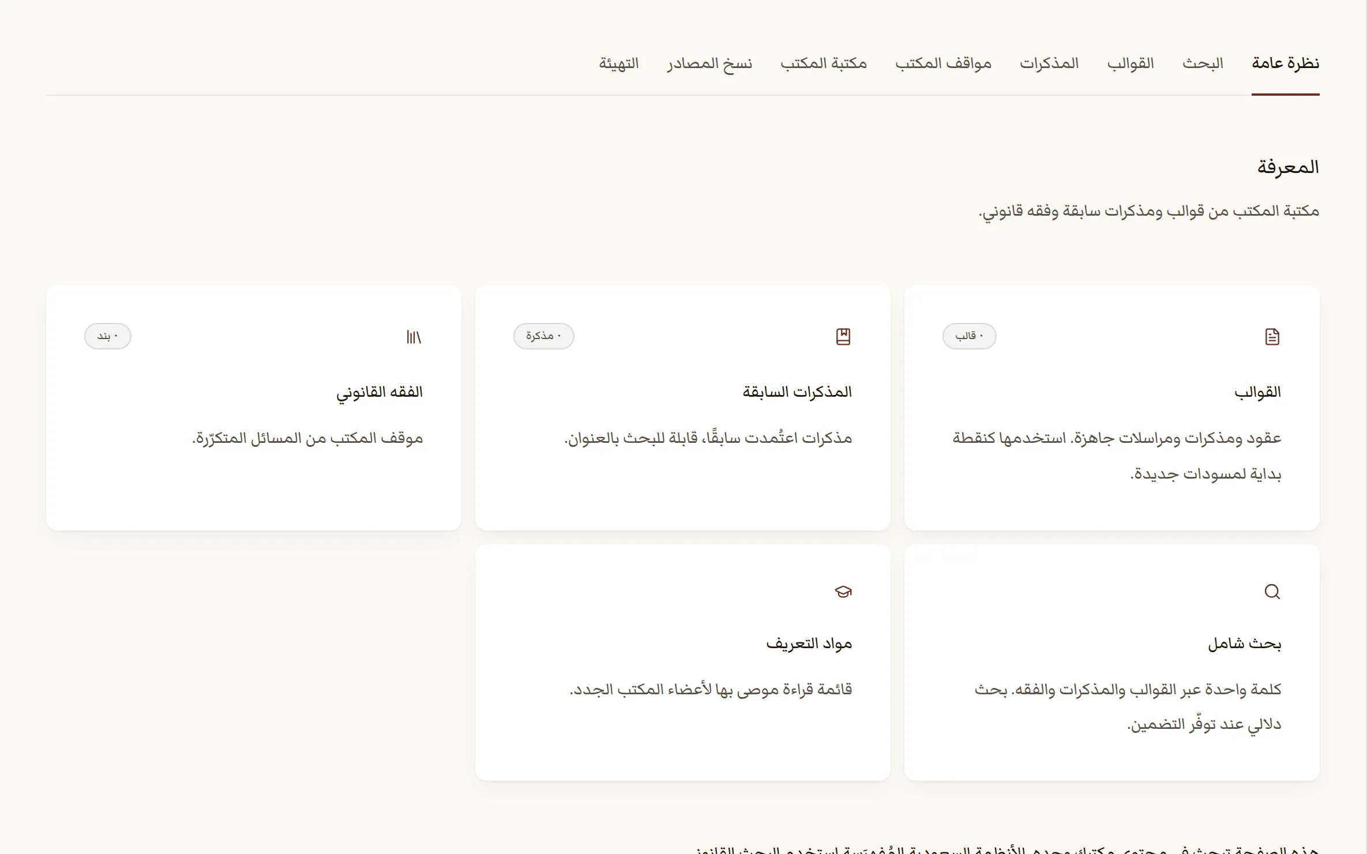Click subtitle starting مكتبة المكتب من قوالب
Image resolution: width=1367 pixels, height=854 pixels.
pos(1148,212)
